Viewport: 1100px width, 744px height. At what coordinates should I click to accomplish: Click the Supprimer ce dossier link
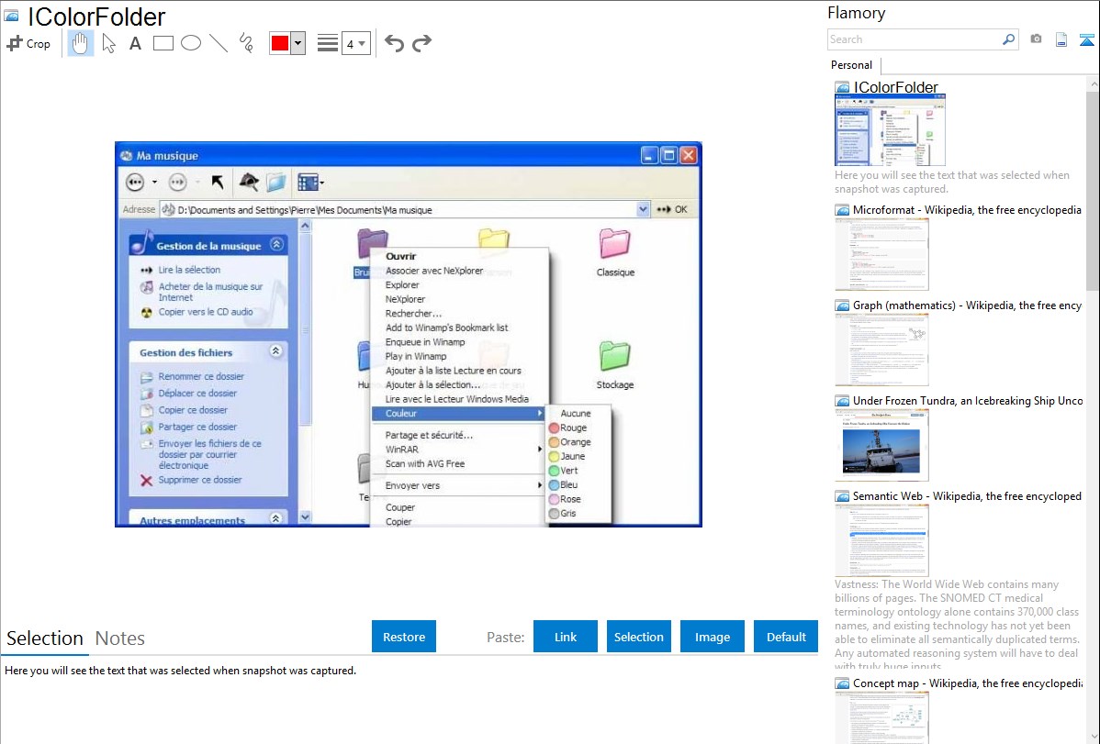coord(199,480)
